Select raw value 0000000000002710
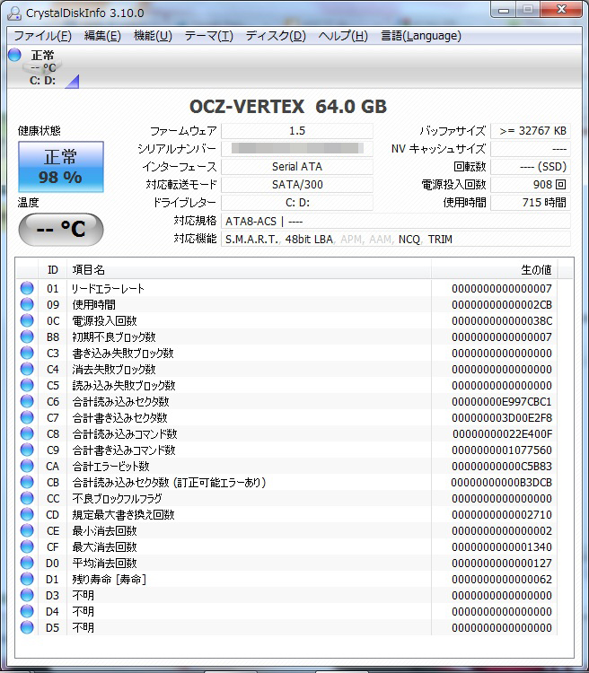 coord(502,515)
